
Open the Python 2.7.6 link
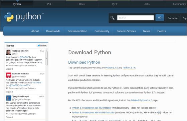(x=129, y=68)
